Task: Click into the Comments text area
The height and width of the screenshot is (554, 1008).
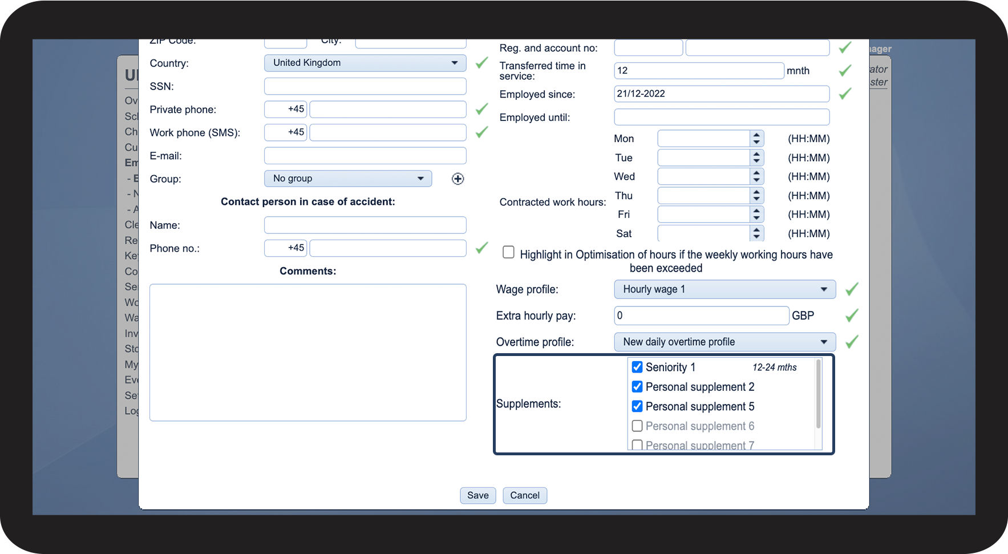Action: click(308, 353)
